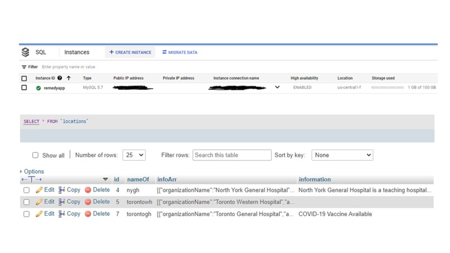Click the Public IP address column header

pos(128,78)
